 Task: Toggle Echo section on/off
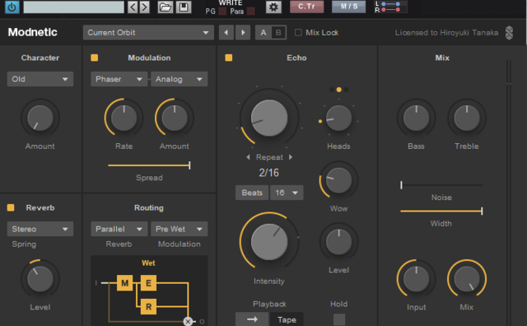point(229,58)
